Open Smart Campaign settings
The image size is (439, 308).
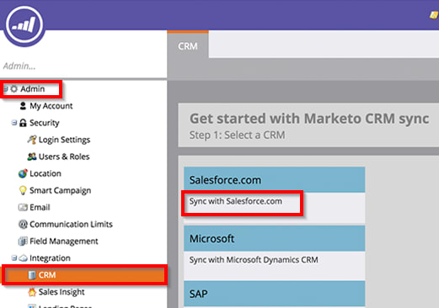click(61, 190)
